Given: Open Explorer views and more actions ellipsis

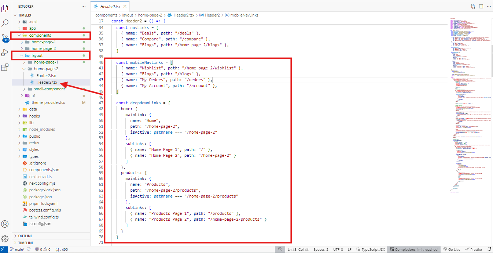Looking at the screenshot, I should 84,6.
